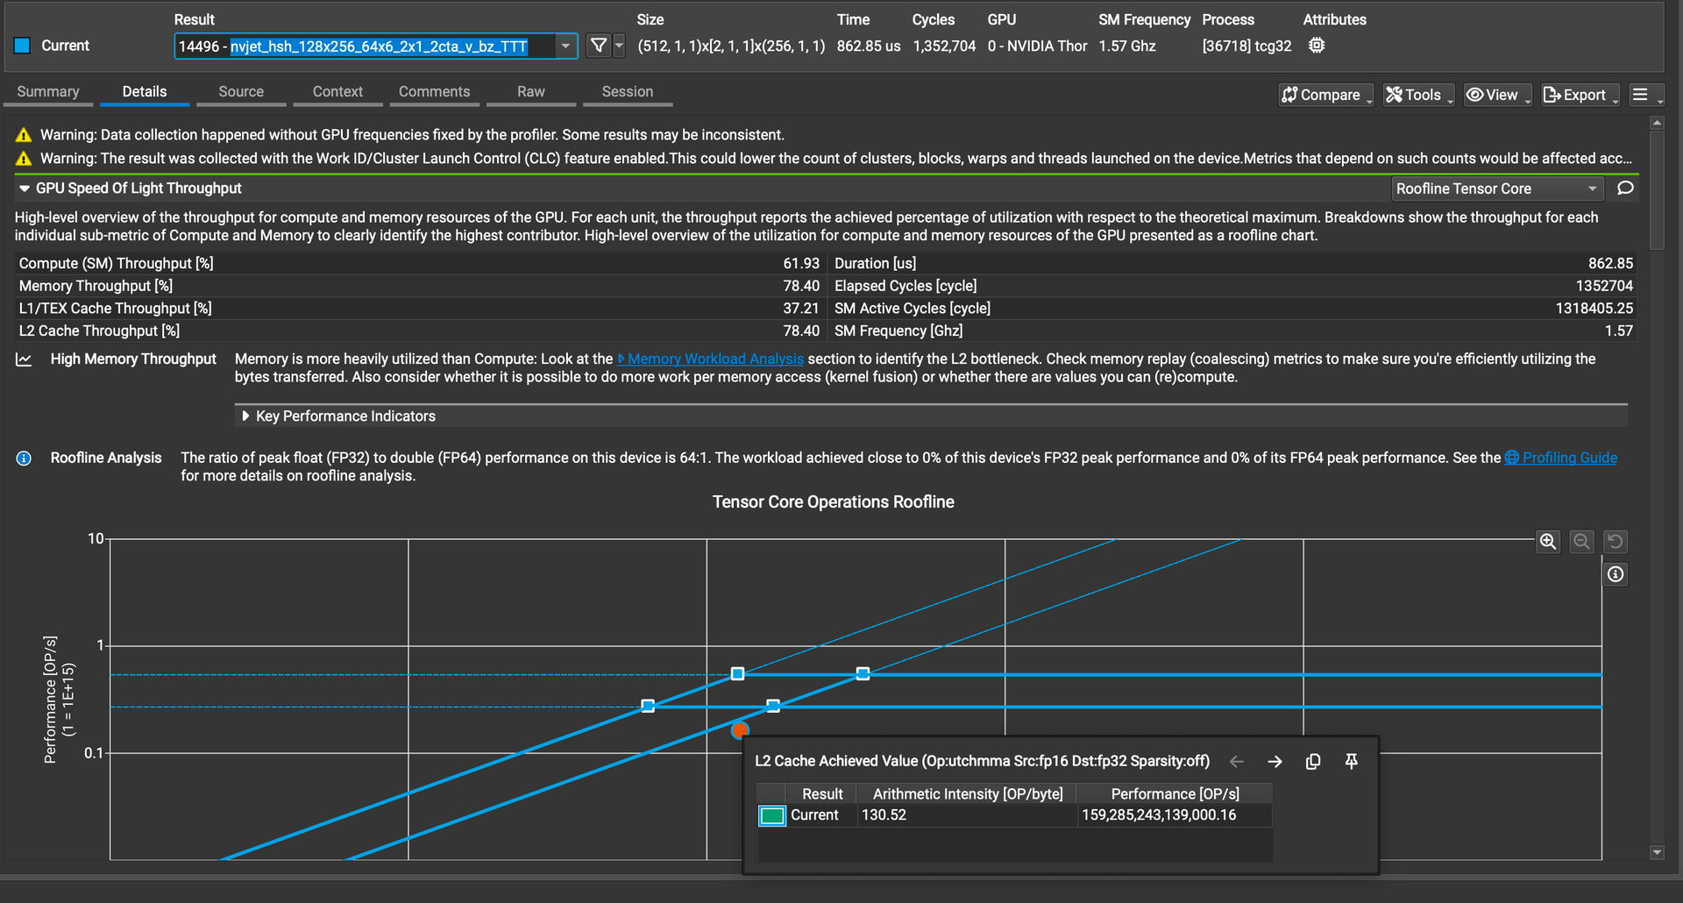Toggle the Current result color checkbox
This screenshot has width=1683, height=903.
(23, 46)
